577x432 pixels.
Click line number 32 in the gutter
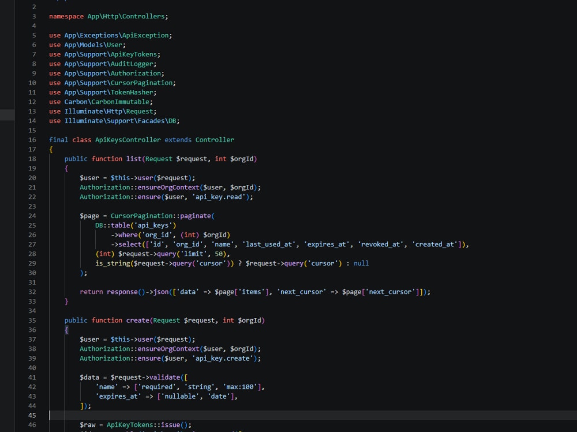point(32,292)
